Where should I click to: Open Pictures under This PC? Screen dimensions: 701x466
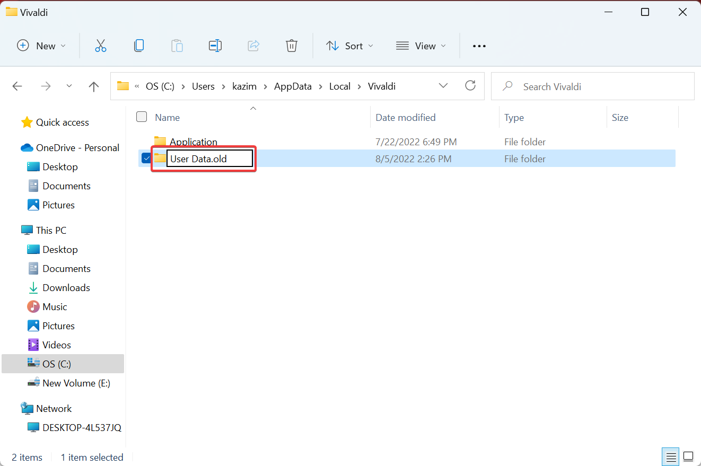pyautogui.click(x=58, y=326)
